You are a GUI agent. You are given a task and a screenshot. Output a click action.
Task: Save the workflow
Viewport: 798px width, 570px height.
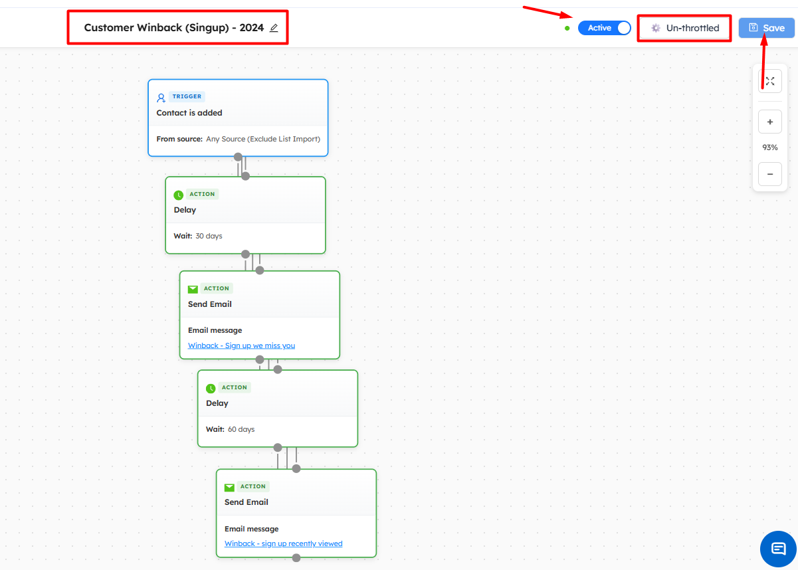[x=766, y=28]
